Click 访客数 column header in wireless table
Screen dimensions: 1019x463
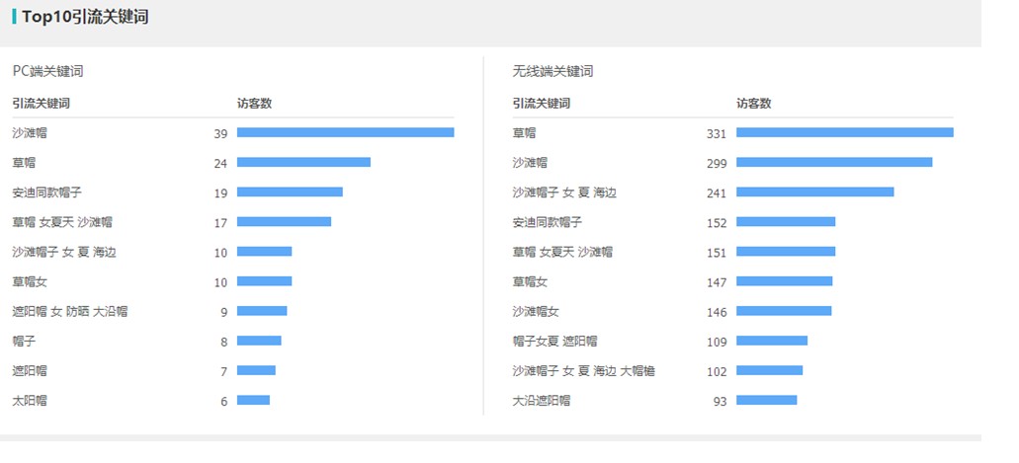tap(753, 104)
